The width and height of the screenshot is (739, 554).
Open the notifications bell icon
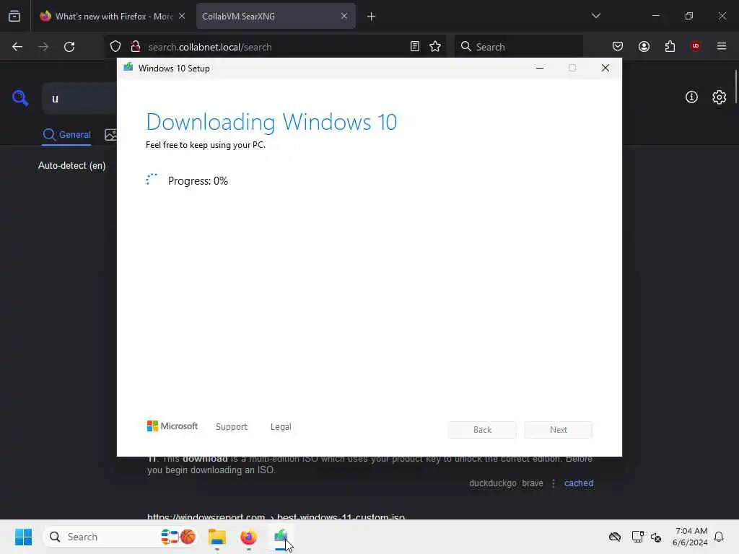click(x=719, y=537)
